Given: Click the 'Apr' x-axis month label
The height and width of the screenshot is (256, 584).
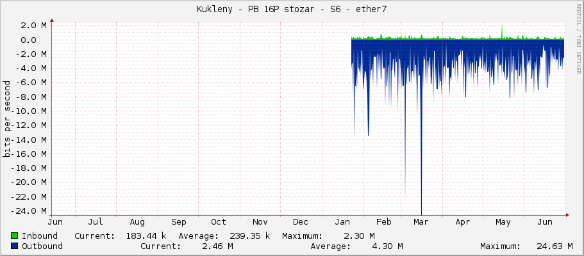Looking at the screenshot, I should pyautogui.click(x=463, y=222).
